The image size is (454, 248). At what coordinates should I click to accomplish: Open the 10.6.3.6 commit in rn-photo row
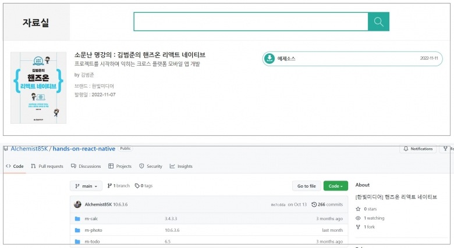pyautogui.click(x=172, y=231)
